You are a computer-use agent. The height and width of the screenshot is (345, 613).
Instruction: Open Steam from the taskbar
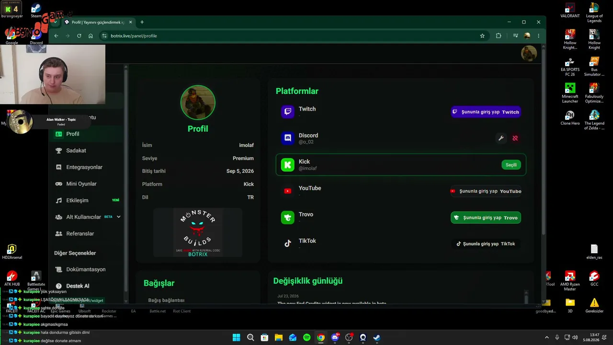tap(377, 337)
